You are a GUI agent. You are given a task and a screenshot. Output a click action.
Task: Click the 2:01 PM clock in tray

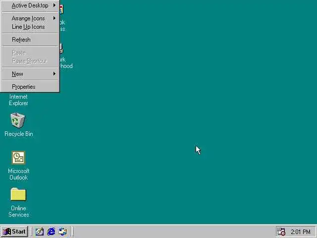tap(301, 232)
